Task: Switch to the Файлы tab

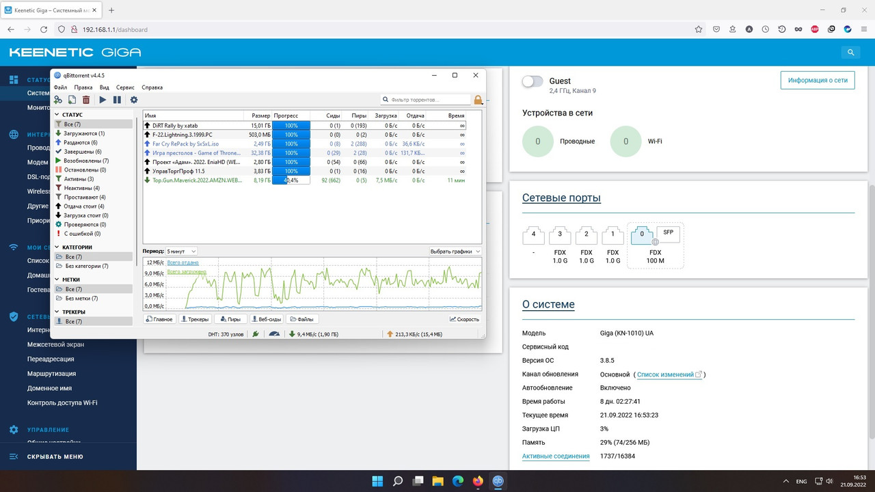Action: click(x=302, y=319)
